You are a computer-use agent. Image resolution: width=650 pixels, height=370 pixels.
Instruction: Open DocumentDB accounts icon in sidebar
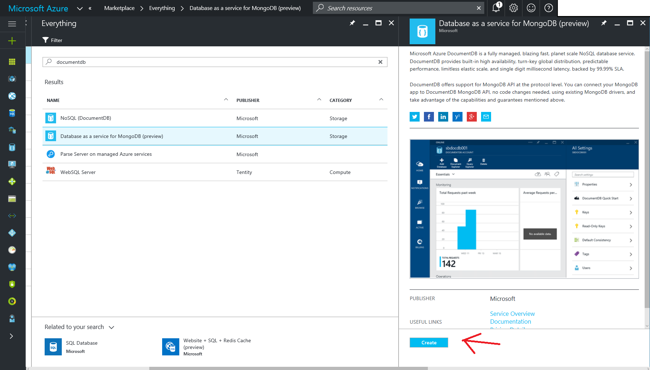click(x=12, y=147)
